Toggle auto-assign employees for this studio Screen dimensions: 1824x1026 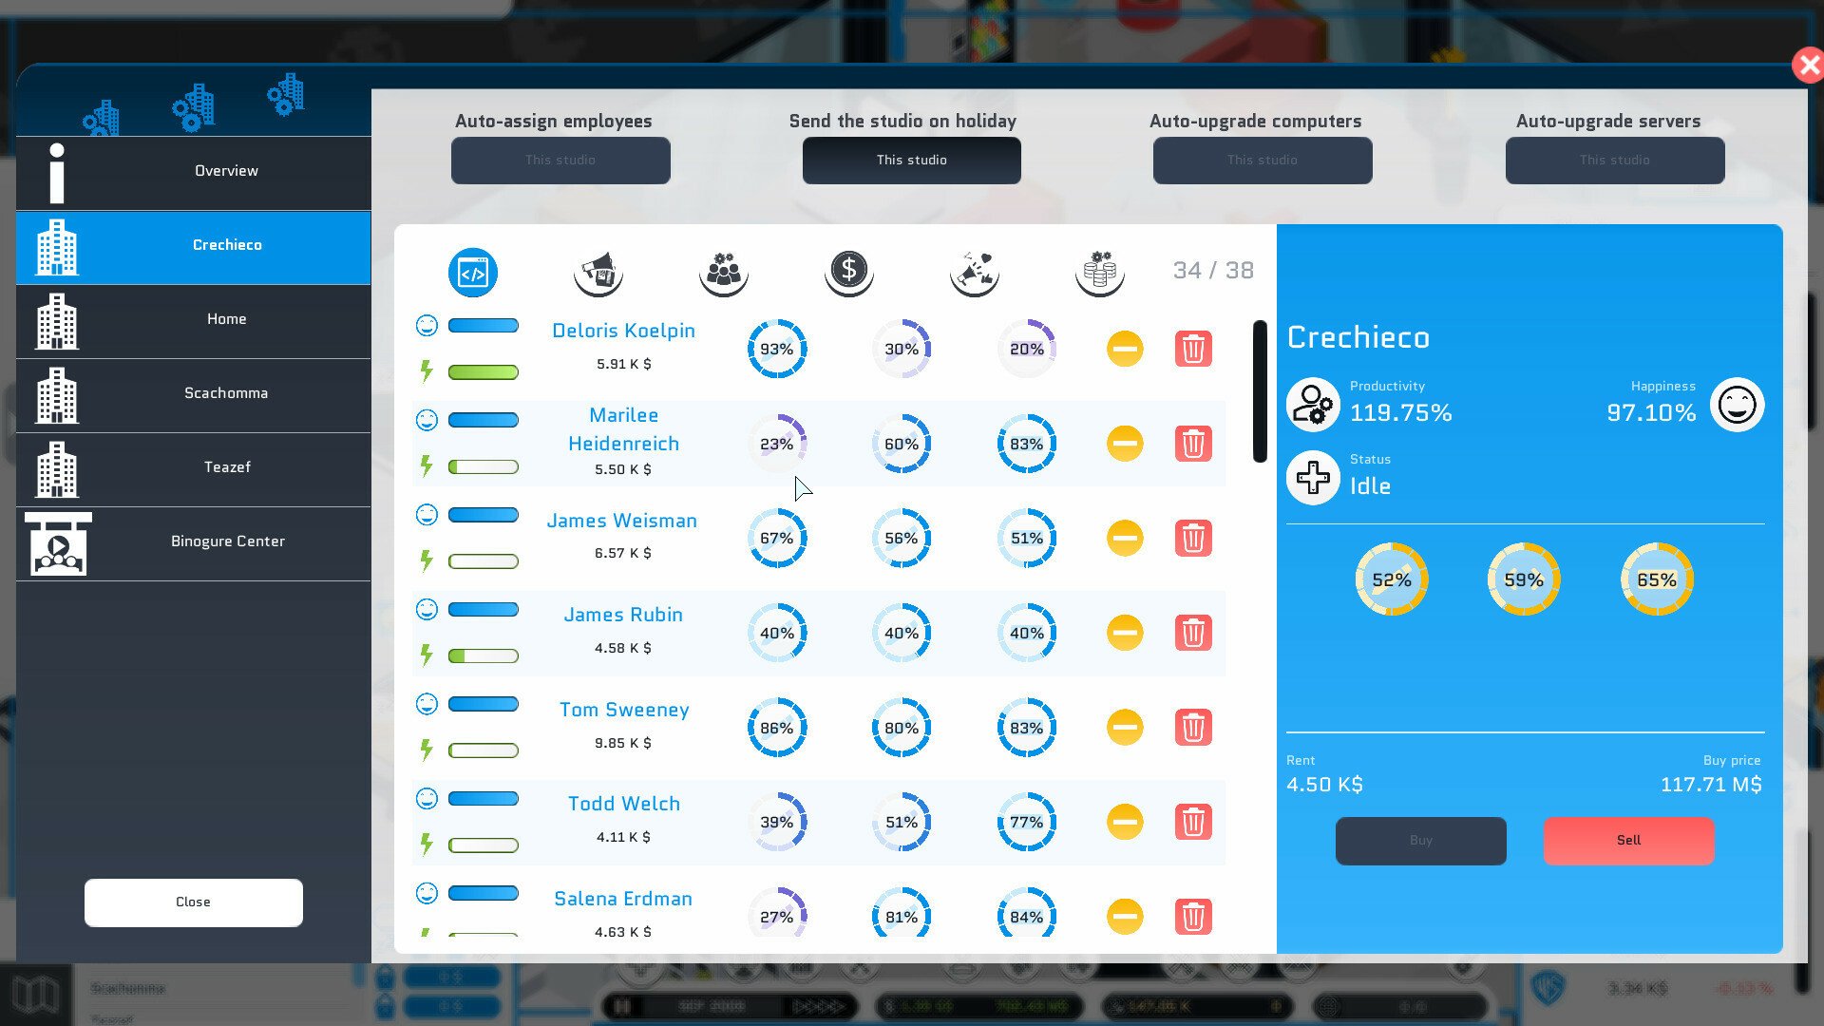click(x=560, y=158)
